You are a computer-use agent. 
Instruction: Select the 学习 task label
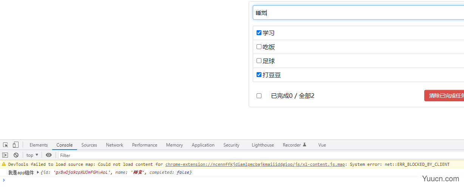269,33
